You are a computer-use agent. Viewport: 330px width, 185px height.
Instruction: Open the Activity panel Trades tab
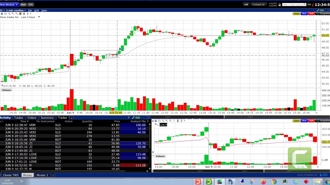pos(19,118)
